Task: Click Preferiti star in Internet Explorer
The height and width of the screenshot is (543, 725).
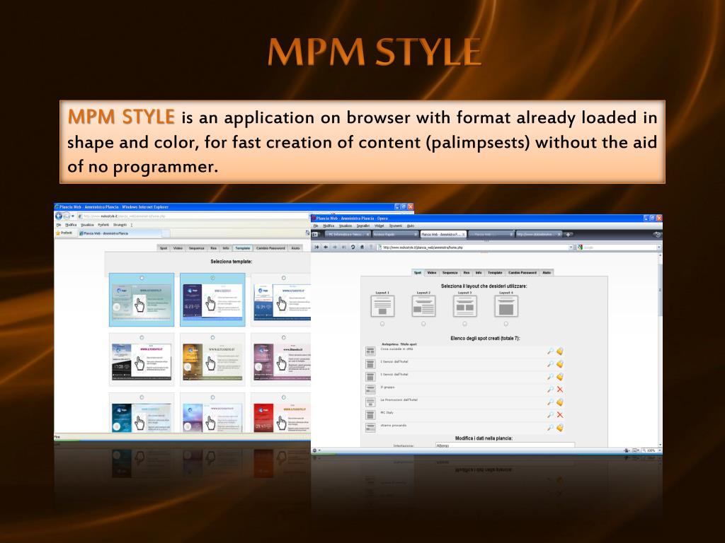Action: click(x=58, y=233)
